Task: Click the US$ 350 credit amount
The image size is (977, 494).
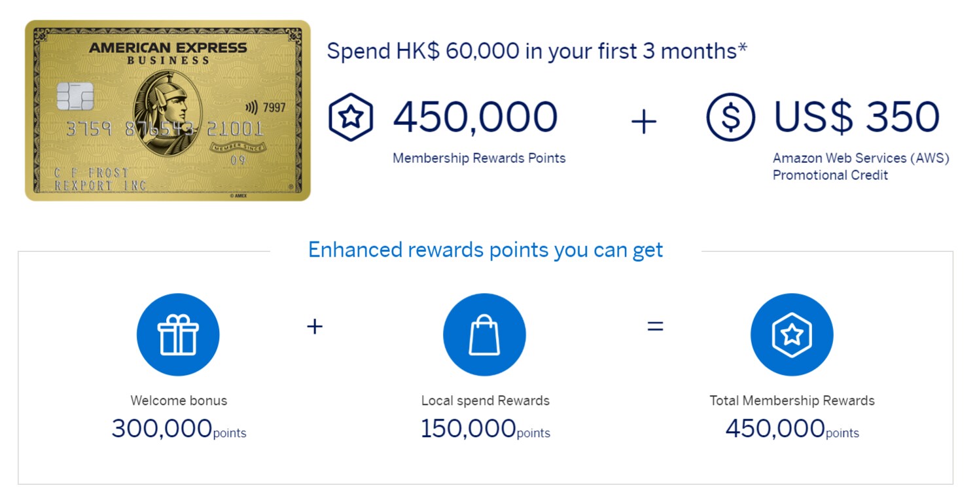Action: pos(857,117)
